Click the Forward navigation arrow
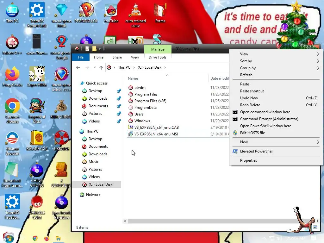The width and height of the screenshot is (324, 243). coord(87,67)
